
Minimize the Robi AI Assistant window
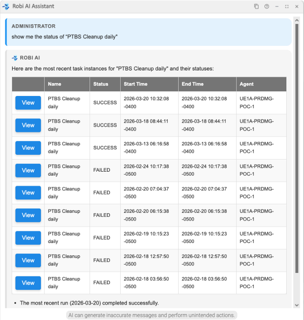point(277,6)
